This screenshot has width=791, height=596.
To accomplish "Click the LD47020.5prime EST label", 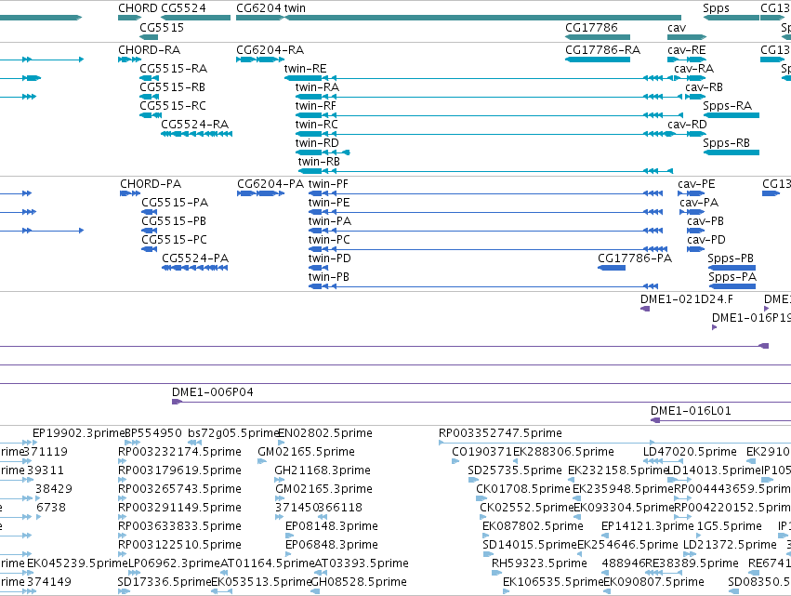I will [x=690, y=452].
